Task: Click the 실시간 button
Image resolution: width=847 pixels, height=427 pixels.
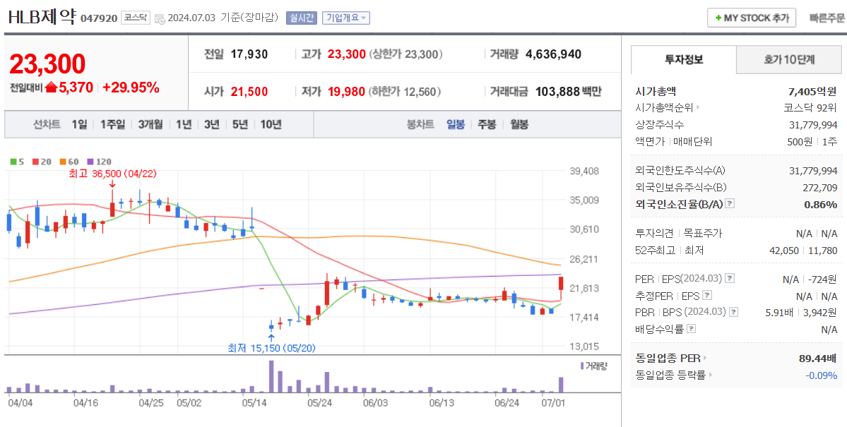Action: click(x=302, y=18)
